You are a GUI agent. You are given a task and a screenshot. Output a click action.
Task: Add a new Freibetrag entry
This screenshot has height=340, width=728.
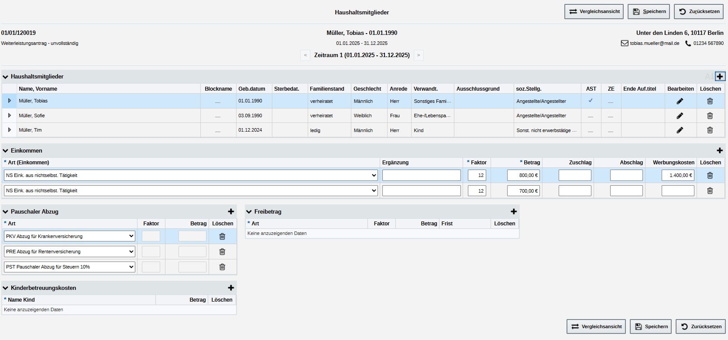pyautogui.click(x=514, y=212)
